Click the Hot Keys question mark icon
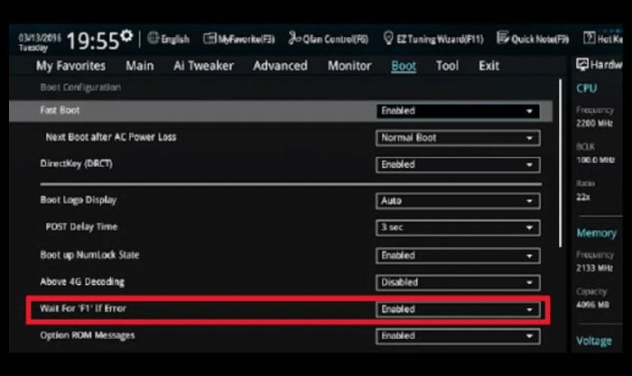632x376 pixels. (589, 38)
